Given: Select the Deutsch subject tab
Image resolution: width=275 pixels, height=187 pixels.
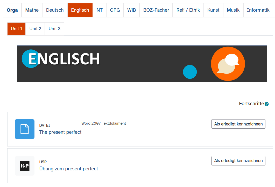Looking at the screenshot, I should 55,10.
